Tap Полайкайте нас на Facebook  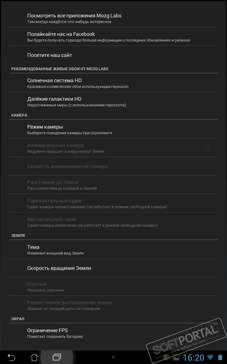tap(113, 36)
